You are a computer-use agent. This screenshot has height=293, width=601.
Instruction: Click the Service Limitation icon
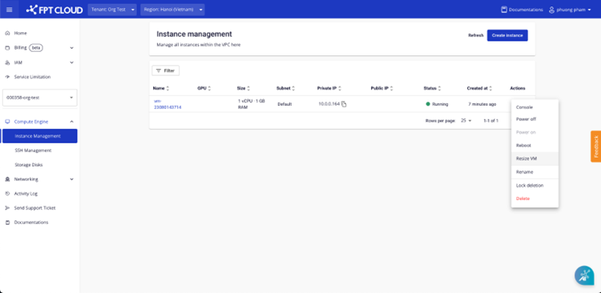pos(7,77)
